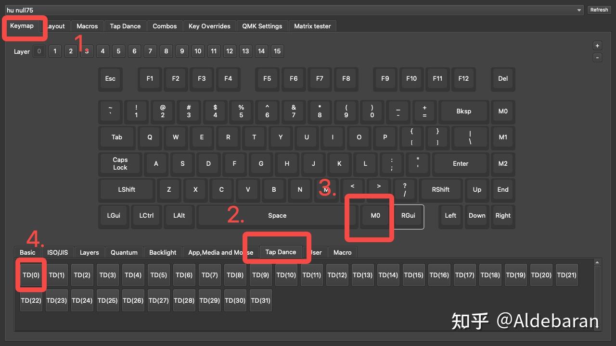Open the Layers keycode tab
Image resolution: width=616 pixels, height=346 pixels.
coord(89,252)
